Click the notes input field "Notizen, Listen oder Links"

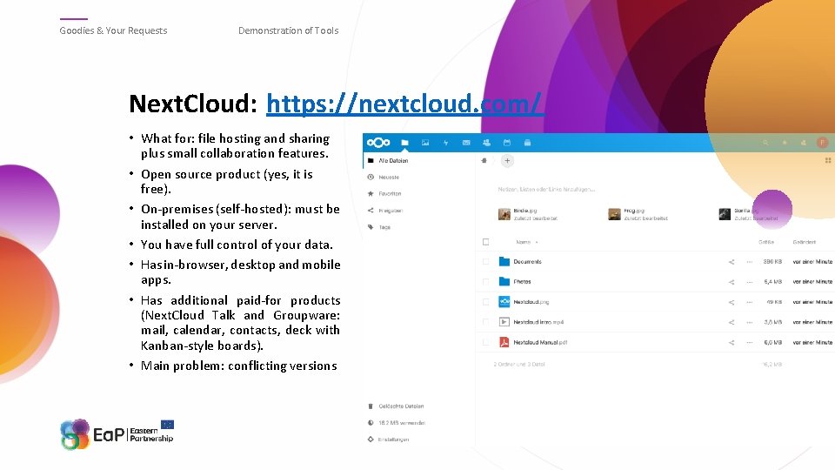[x=546, y=189]
